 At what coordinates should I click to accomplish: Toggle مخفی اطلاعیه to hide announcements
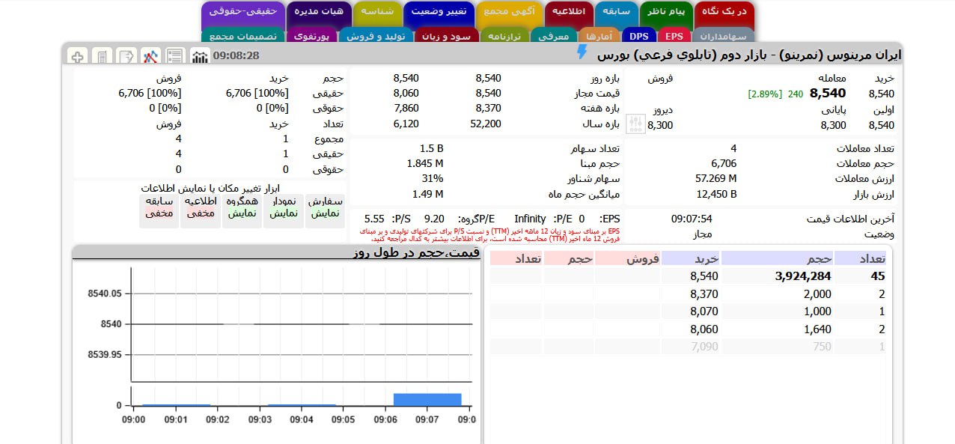200,207
